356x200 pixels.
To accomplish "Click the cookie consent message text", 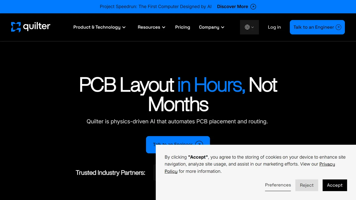I will (255, 164).
